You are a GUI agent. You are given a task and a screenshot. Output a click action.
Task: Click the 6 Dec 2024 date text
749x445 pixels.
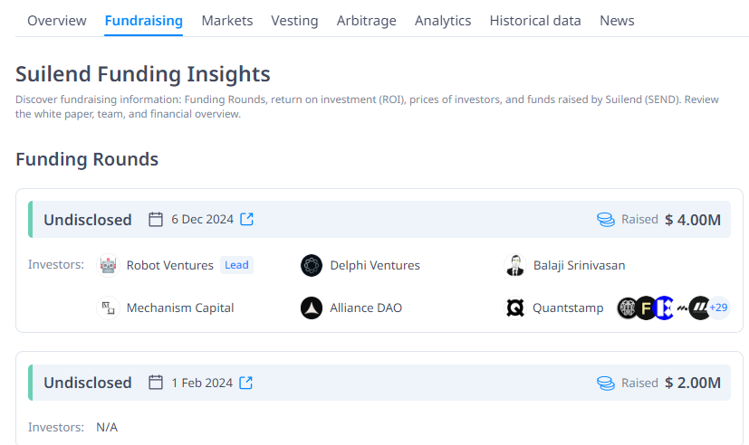[x=203, y=220]
